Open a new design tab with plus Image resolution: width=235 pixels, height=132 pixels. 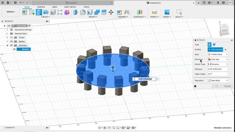click(198, 3)
